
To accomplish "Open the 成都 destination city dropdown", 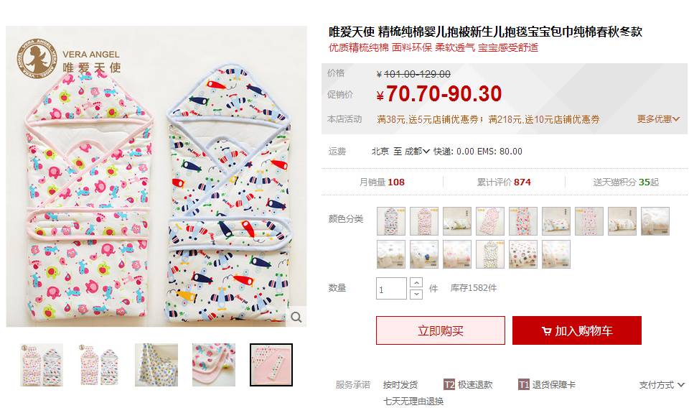I will pos(417,152).
